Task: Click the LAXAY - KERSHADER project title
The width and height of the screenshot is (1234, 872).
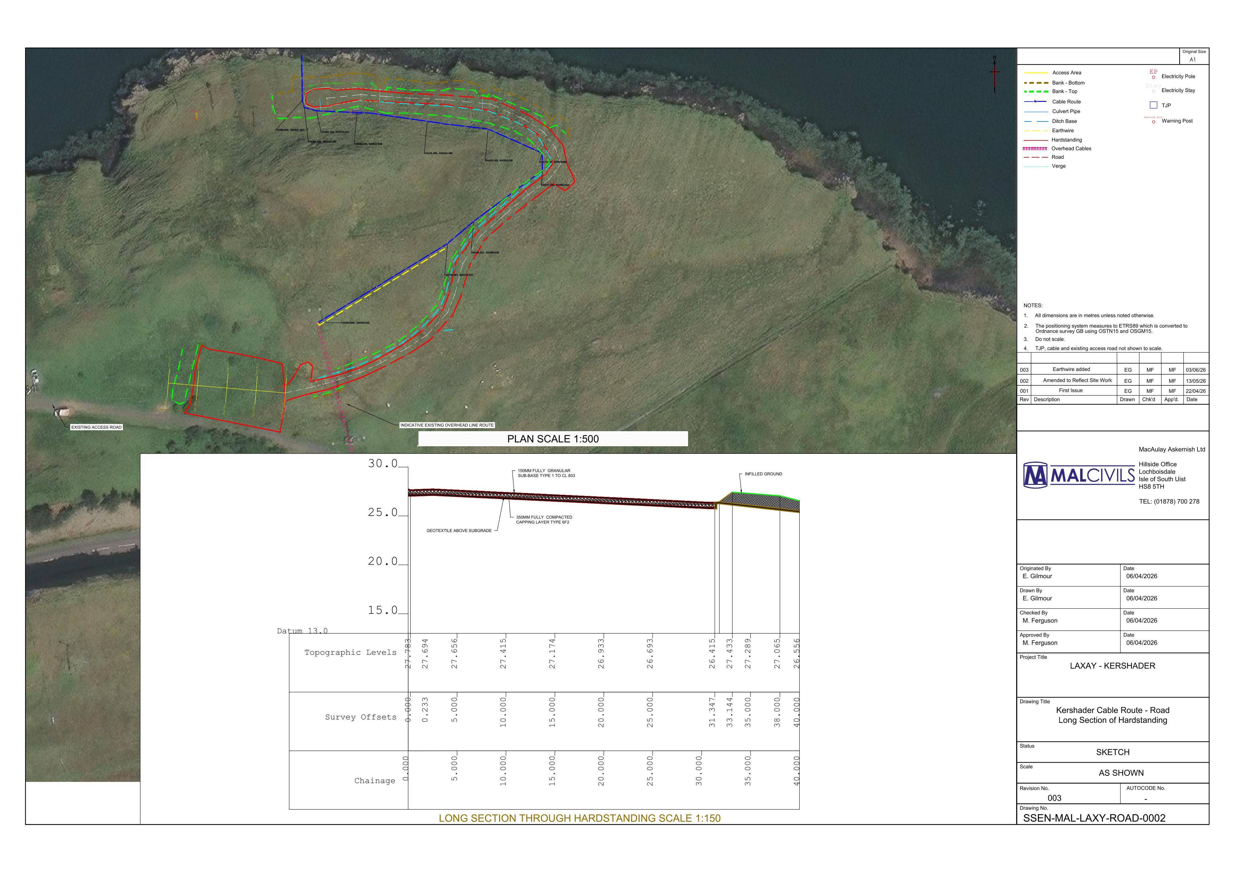Action: pos(1112,666)
